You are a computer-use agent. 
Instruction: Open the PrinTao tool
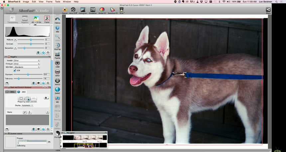pyautogui.click(x=58, y=134)
